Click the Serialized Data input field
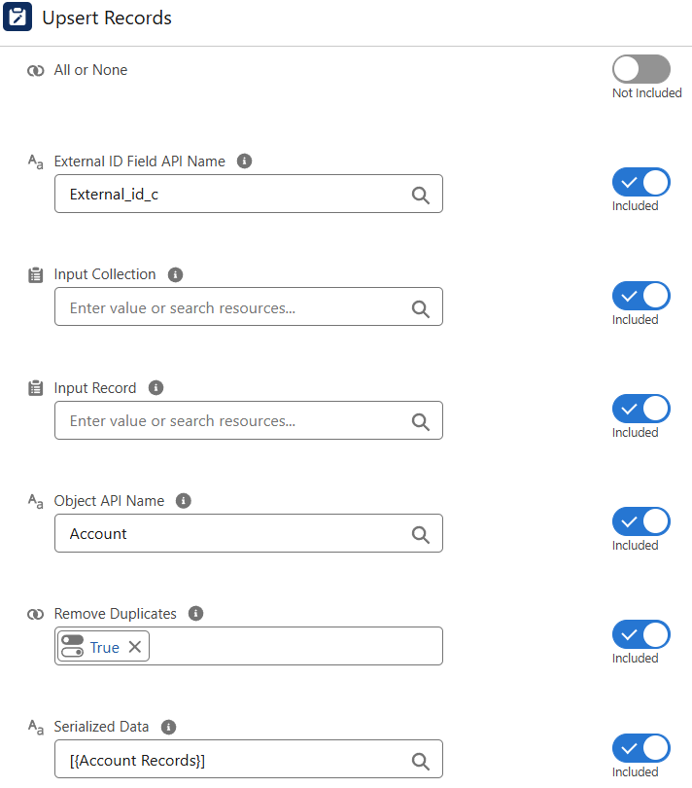The width and height of the screenshot is (692, 788). (233, 760)
